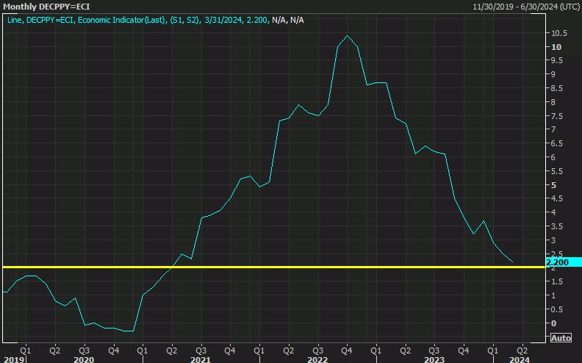The width and height of the screenshot is (582, 363).
Task: Select the 2021 year label on time axis
Action: [x=200, y=359]
